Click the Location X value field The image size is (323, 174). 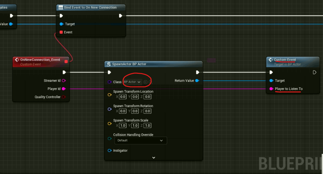point(123,97)
